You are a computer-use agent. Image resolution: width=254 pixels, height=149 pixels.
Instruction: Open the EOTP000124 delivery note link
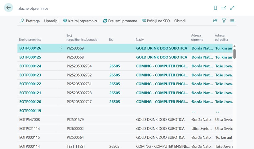tap(30, 66)
